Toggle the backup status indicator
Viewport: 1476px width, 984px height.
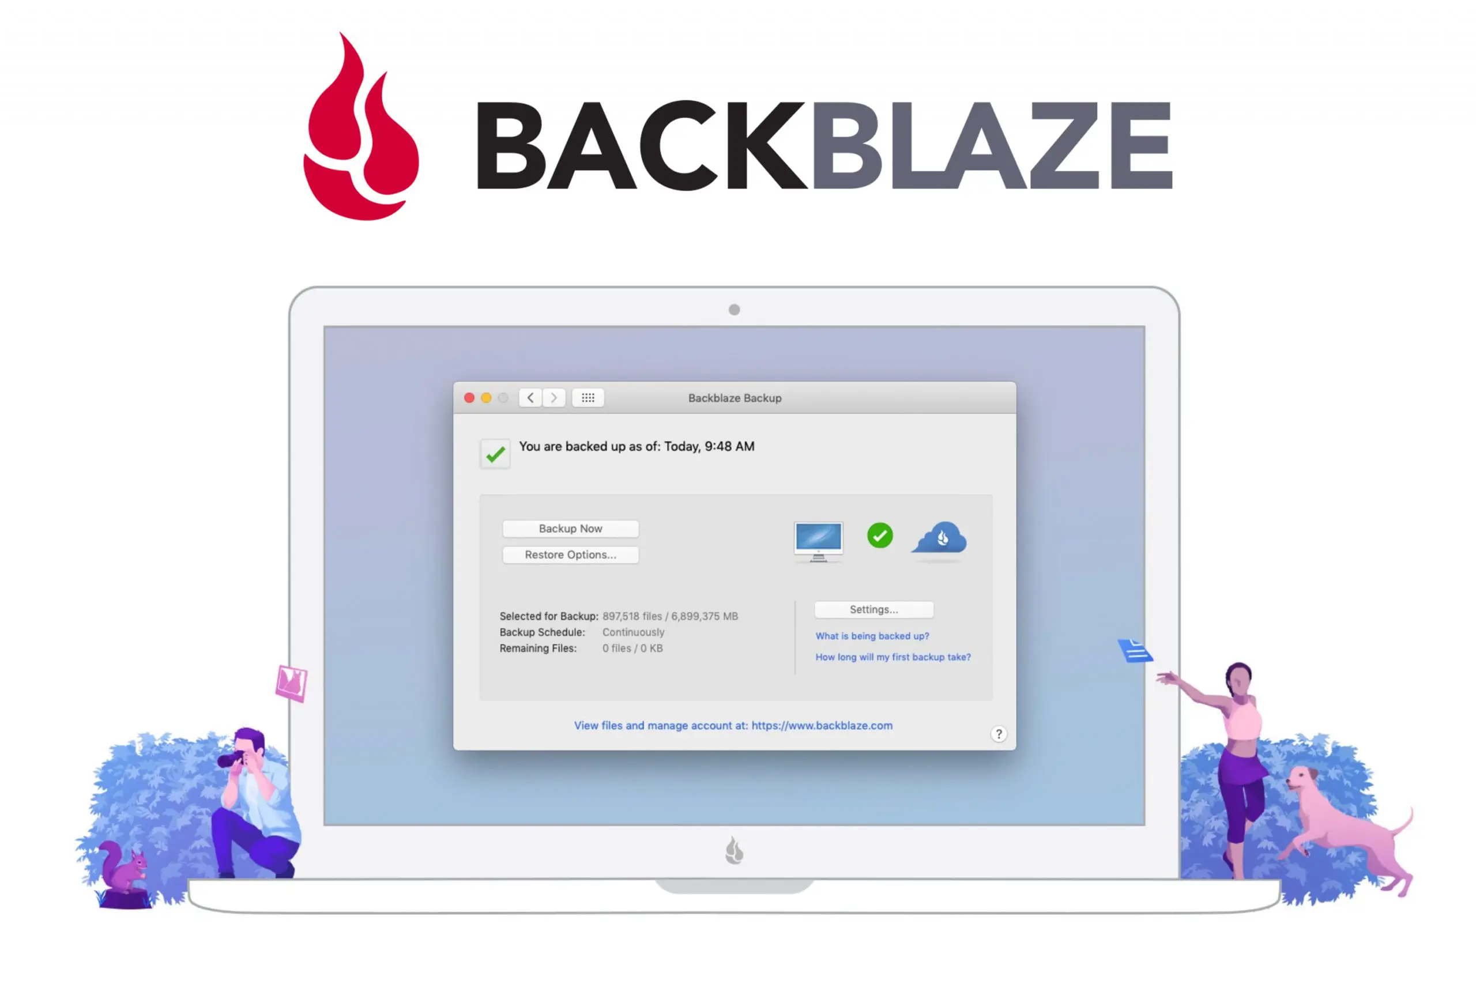coord(494,453)
